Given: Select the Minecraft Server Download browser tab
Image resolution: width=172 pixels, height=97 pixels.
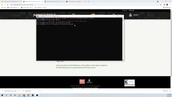Looking at the screenshot, I should [x=33, y=2].
